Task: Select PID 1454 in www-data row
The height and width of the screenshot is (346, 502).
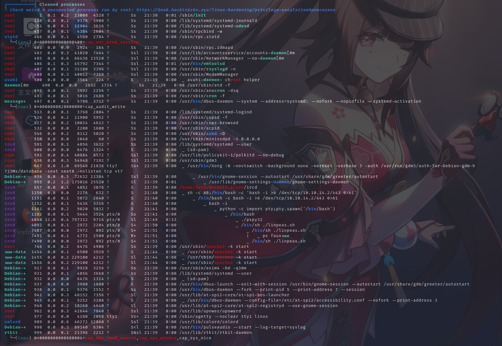Action: 36,252
